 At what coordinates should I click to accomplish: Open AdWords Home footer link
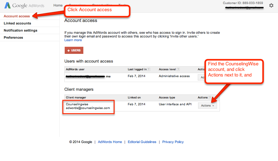click(x=110, y=142)
